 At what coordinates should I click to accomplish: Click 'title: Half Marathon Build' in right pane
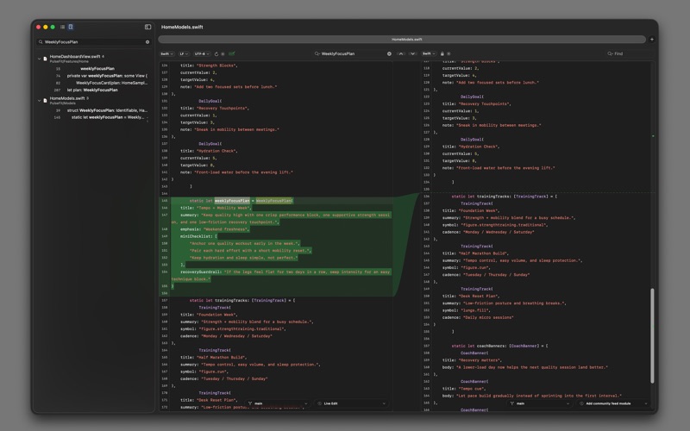pos(475,253)
